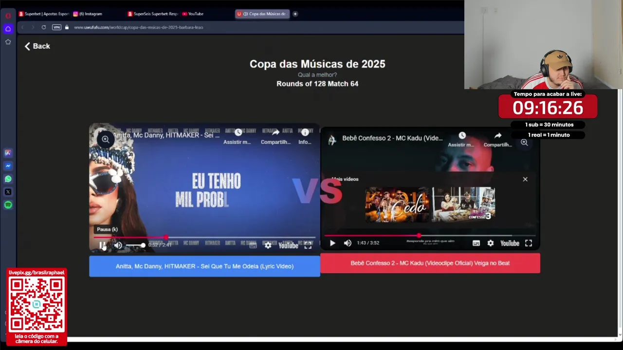Click the Bebê Confesso 2 video title

(x=392, y=138)
